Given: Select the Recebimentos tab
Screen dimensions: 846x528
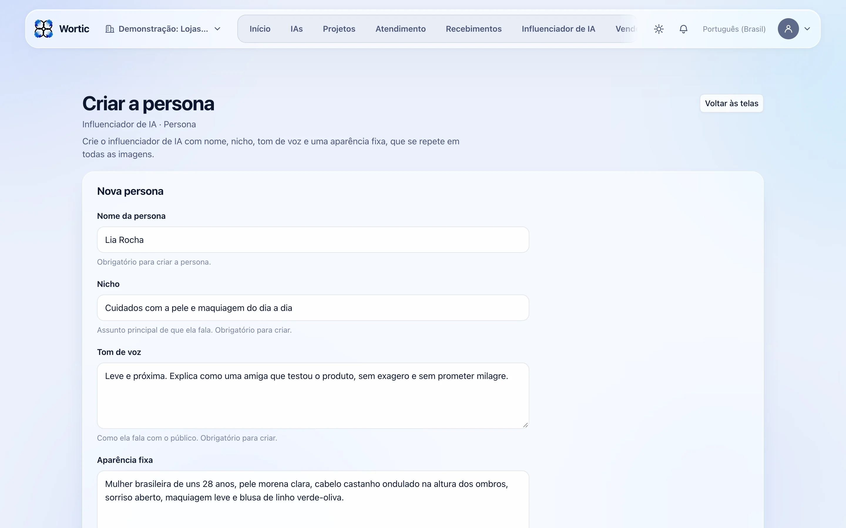Looking at the screenshot, I should [473, 29].
